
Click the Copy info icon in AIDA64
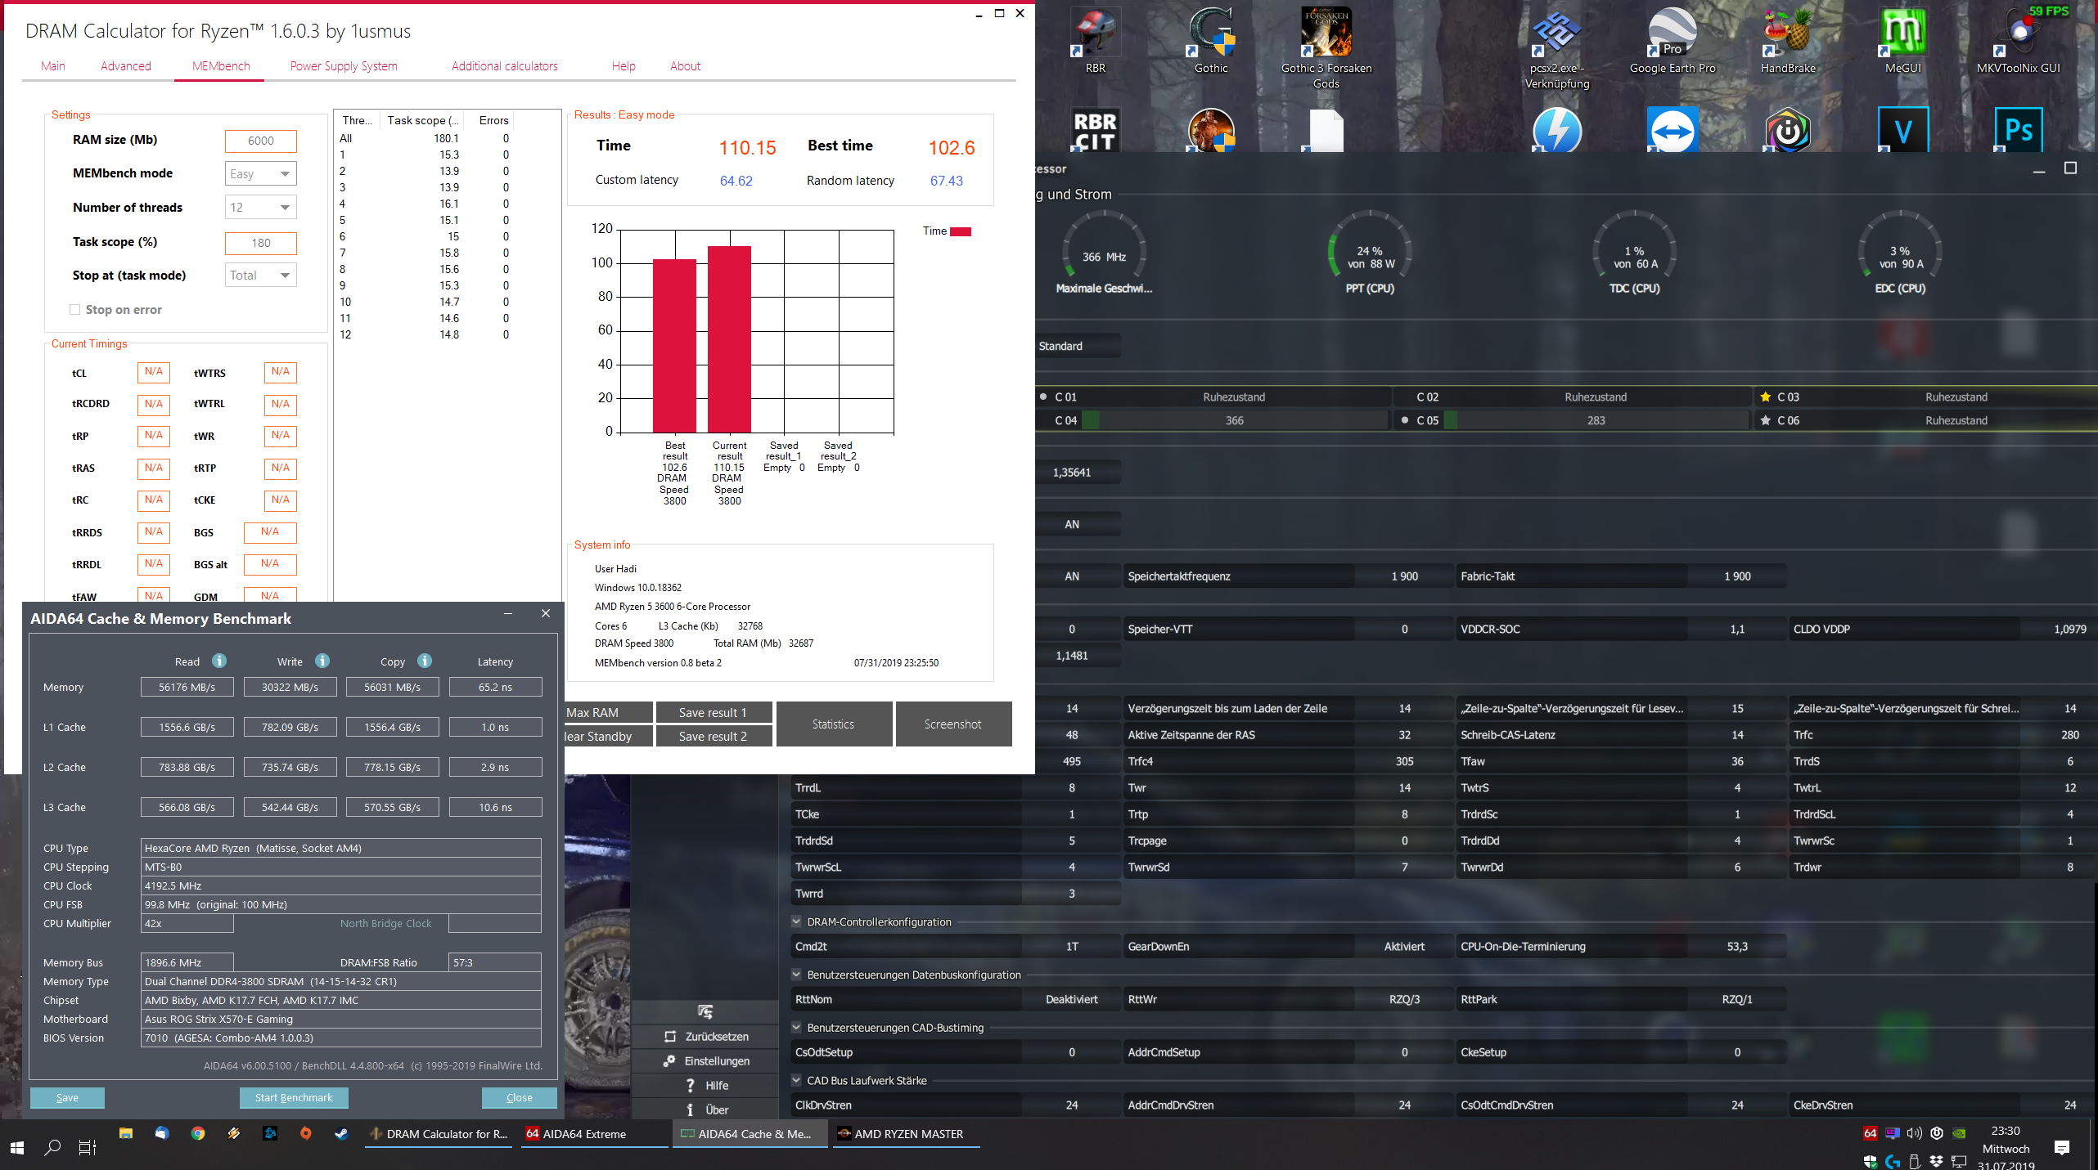point(425,661)
